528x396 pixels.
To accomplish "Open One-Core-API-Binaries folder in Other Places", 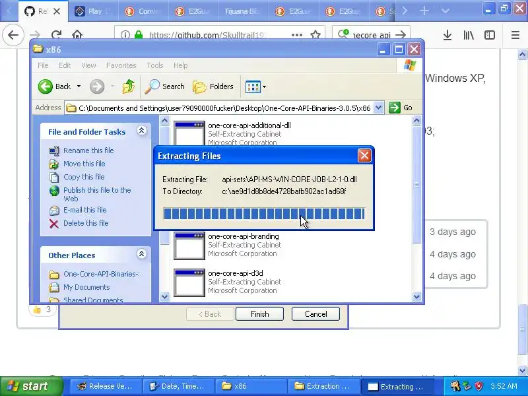I will 101,274.
